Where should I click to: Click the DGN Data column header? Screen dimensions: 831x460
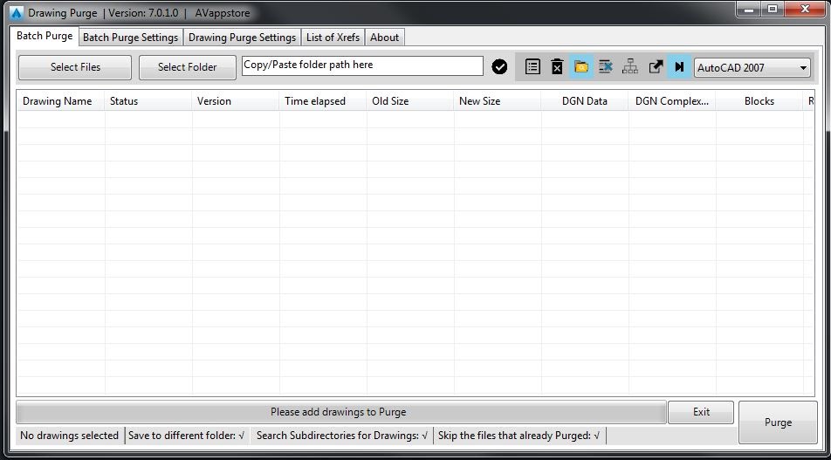click(x=585, y=100)
